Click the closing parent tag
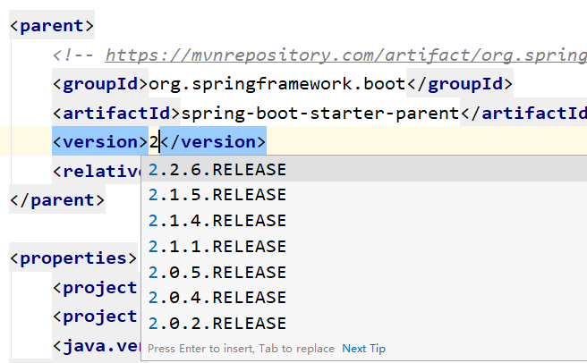The width and height of the screenshot is (587, 363). click(57, 200)
